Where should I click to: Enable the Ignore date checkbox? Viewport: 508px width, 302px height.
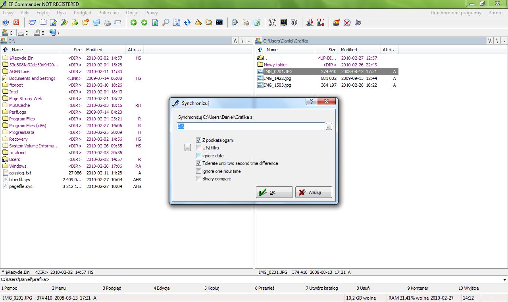click(199, 156)
